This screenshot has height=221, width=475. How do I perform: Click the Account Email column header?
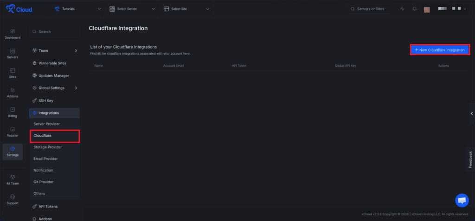click(x=173, y=66)
